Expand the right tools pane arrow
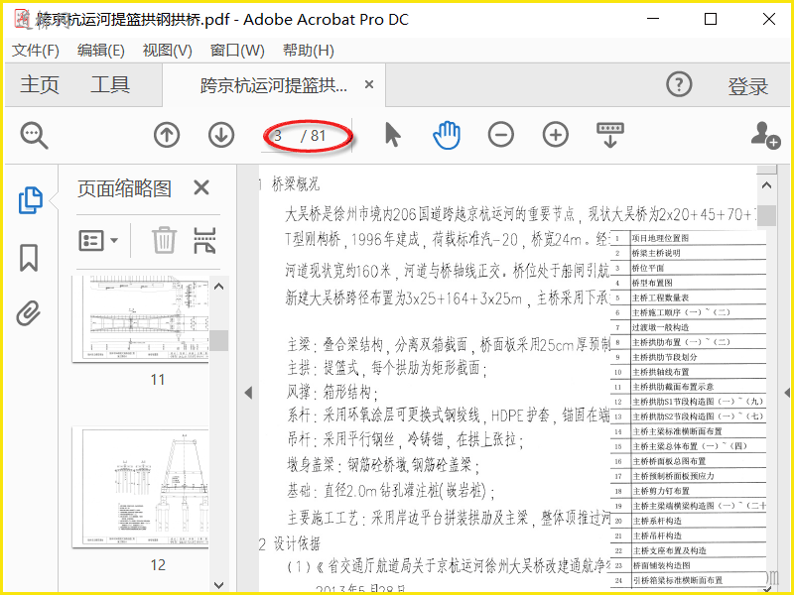 (x=787, y=393)
